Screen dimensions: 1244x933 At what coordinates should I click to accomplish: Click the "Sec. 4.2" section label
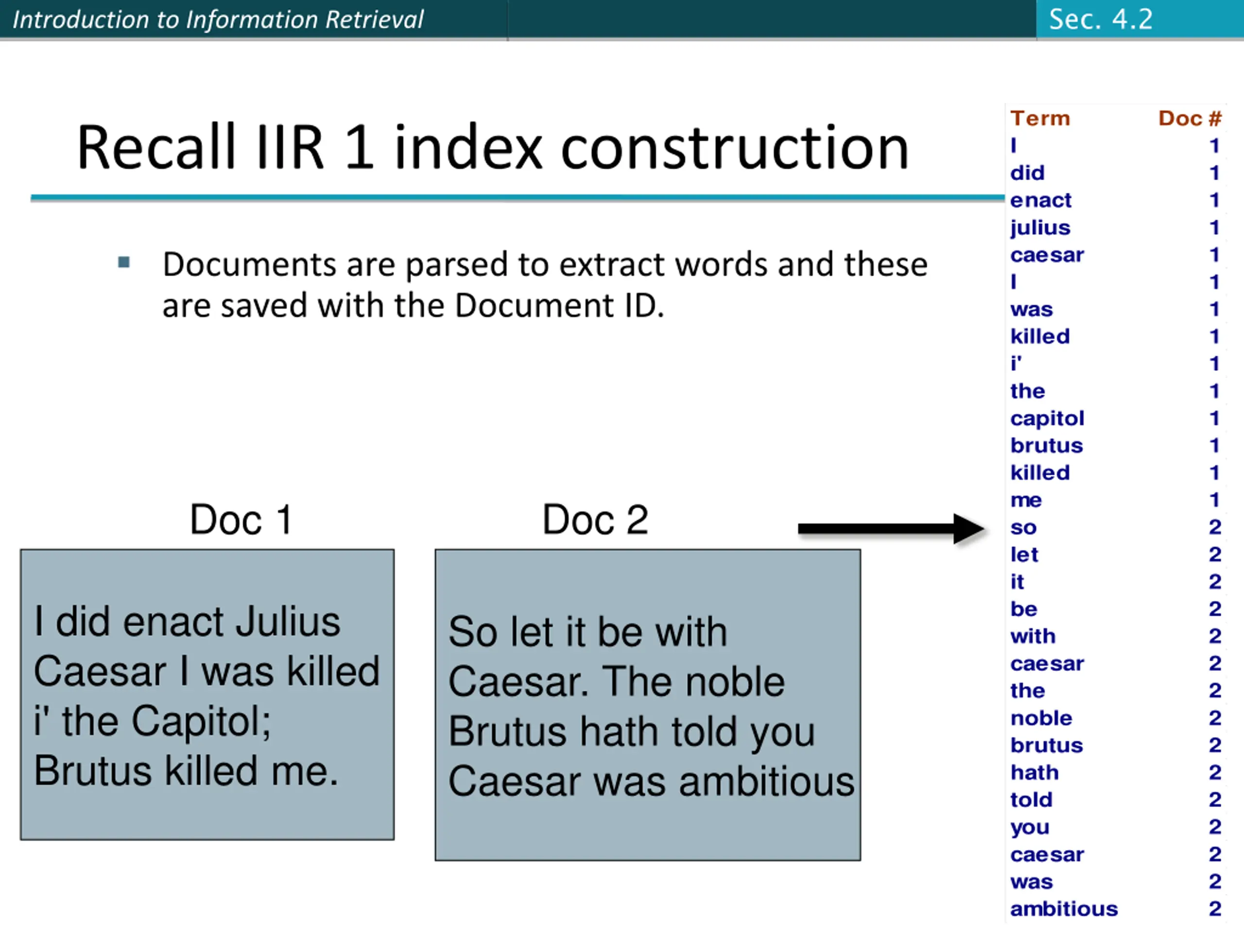click(1101, 19)
